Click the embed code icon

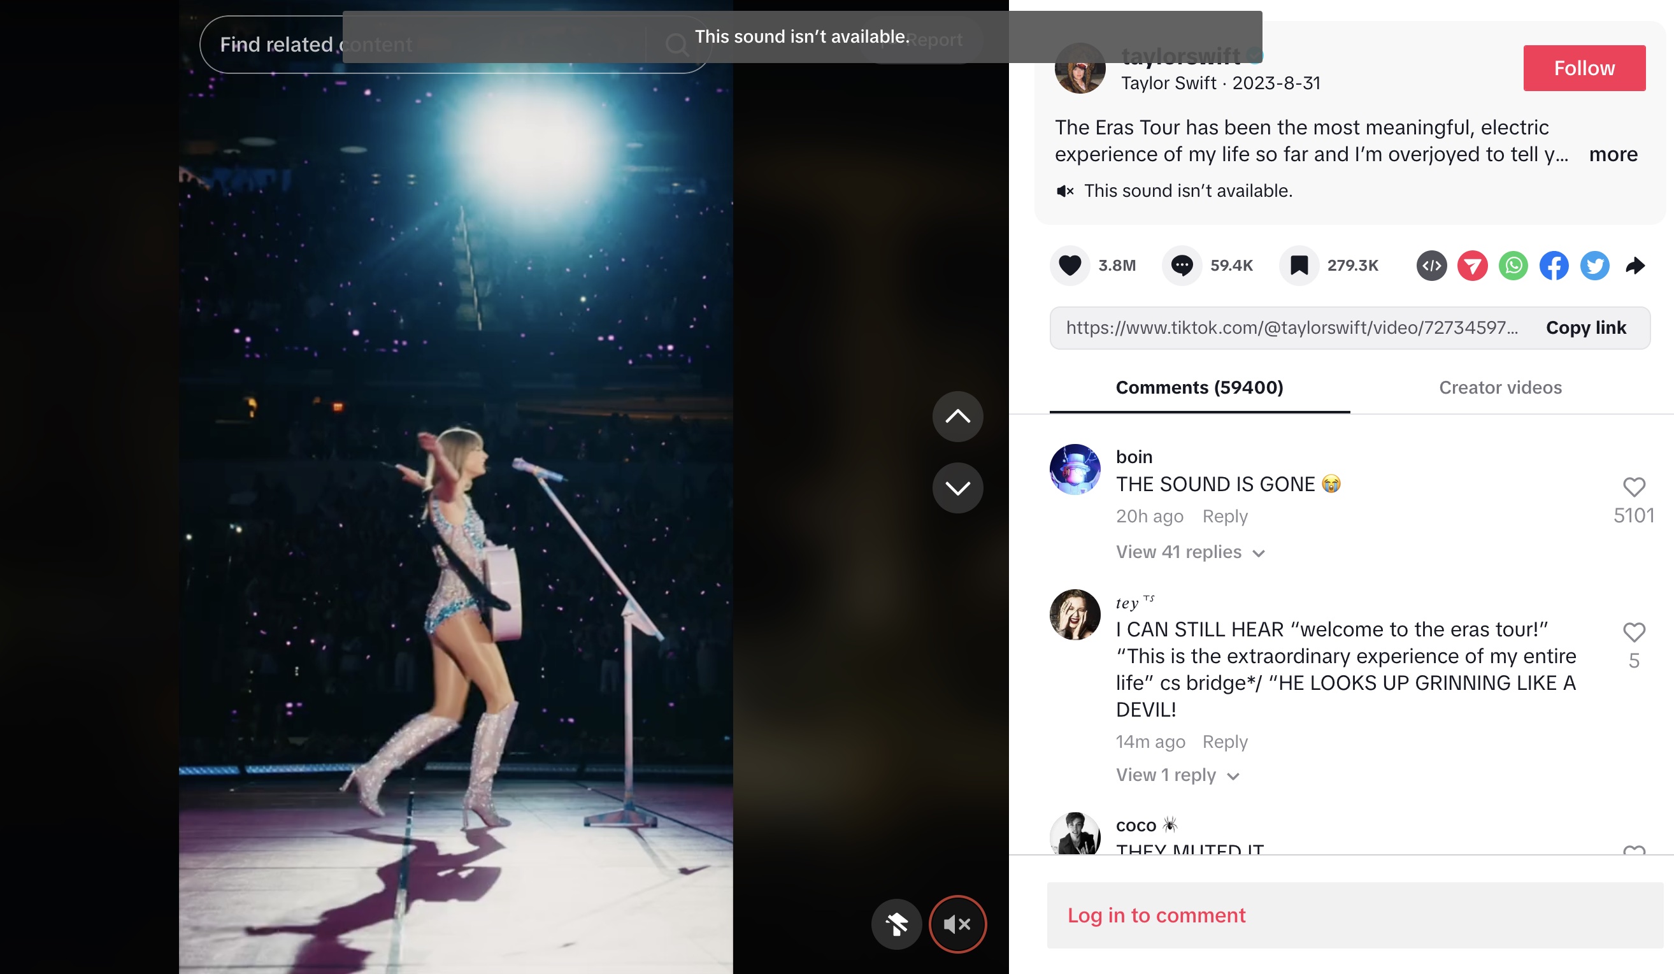pos(1431,266)
